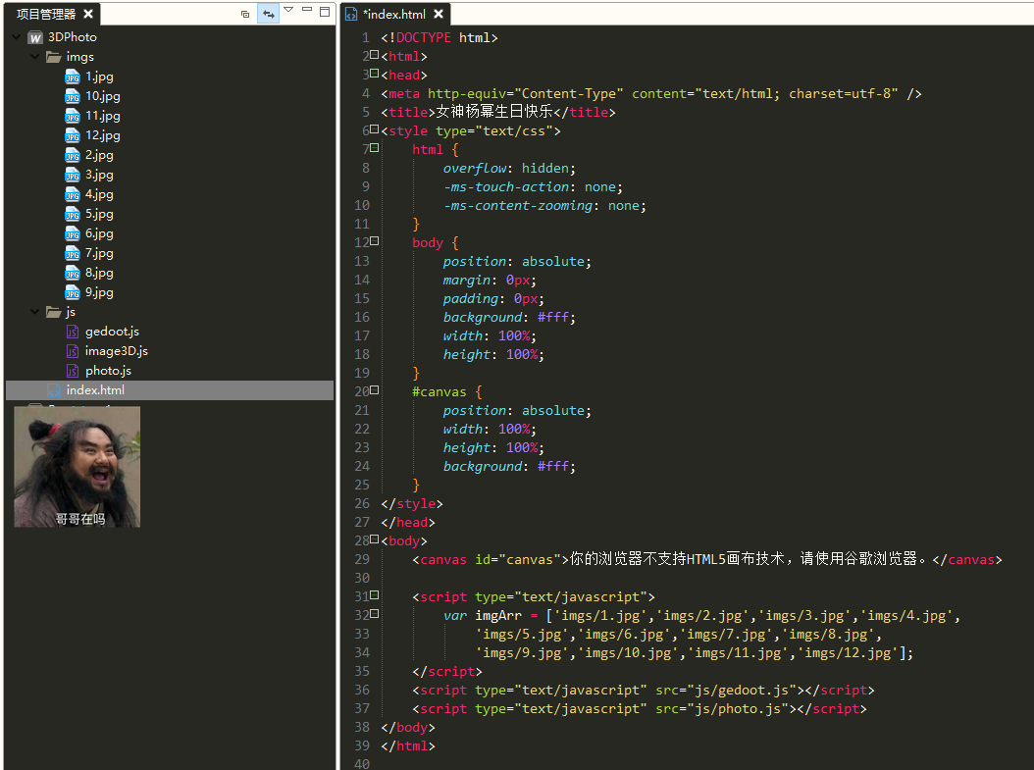This screenshot has width=1034, height=770.
Task: Click Collapse All icon in project manager
Action: [x=245, y=13]
